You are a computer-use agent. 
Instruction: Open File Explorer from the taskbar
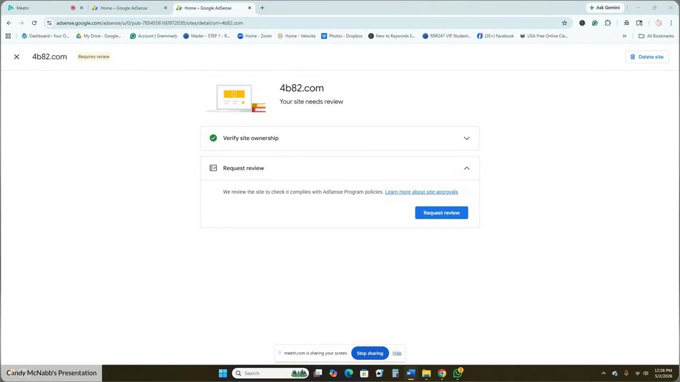(x=426, y=374)
